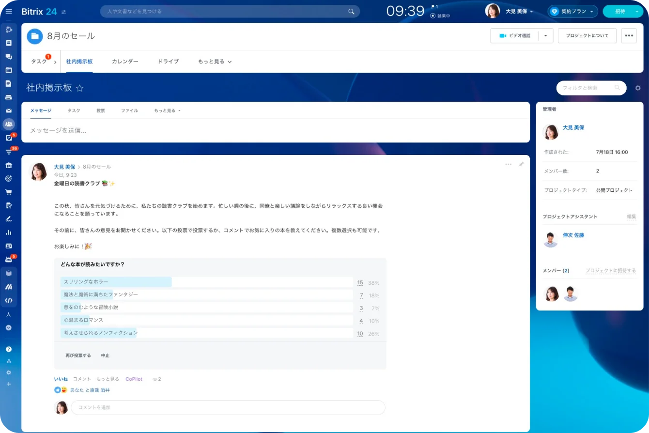Switch to the カレンダー tab
The height and width of the screenshot is (433, 649).
click(x=125, y=62)
